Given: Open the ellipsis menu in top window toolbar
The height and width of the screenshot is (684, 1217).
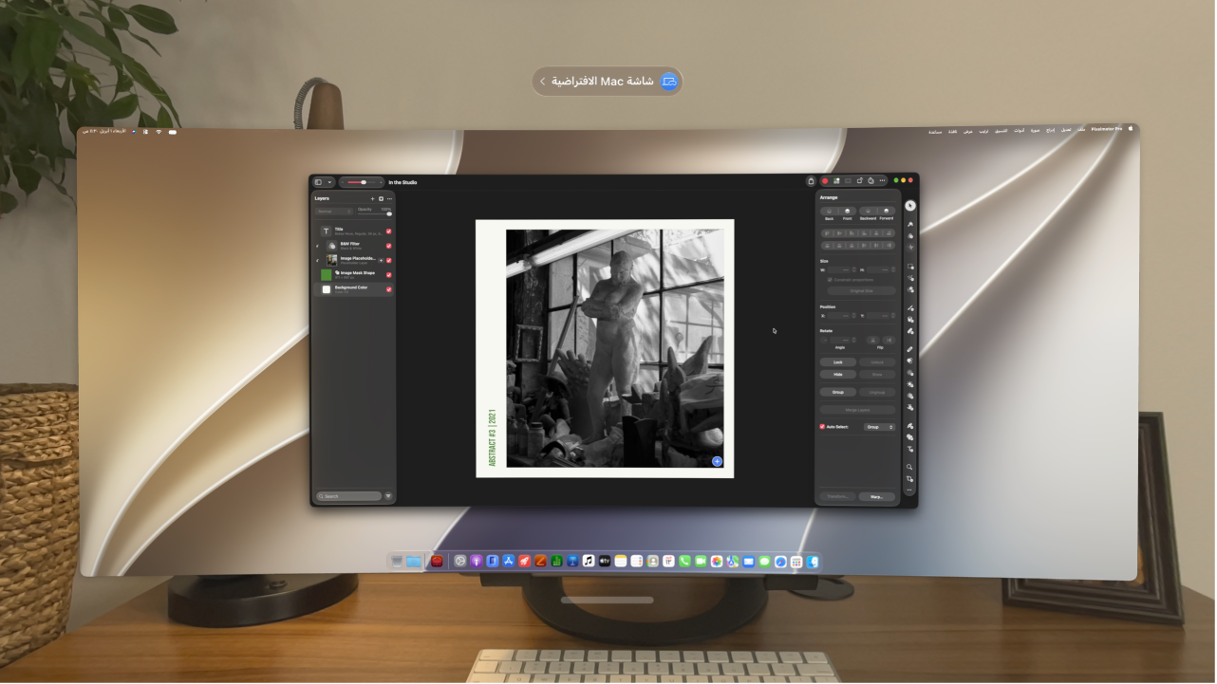Looking at the screenshot, I should (x=882, y=180).
